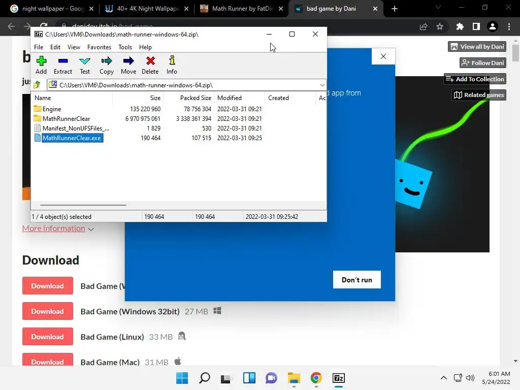Open the Favorites menu
520x390 pixels.
point(99,47)
